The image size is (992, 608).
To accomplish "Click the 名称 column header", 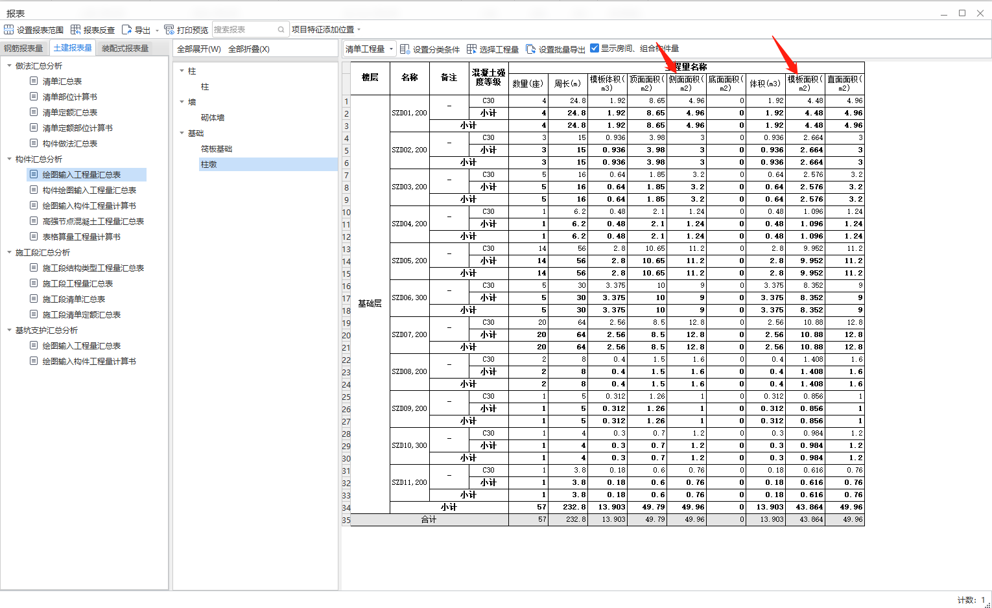I will pyautogui.click(x=410, y=78).
